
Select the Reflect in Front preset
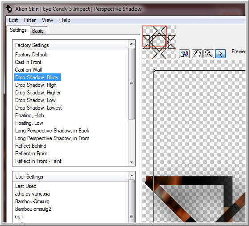click(x=31, y=154)
